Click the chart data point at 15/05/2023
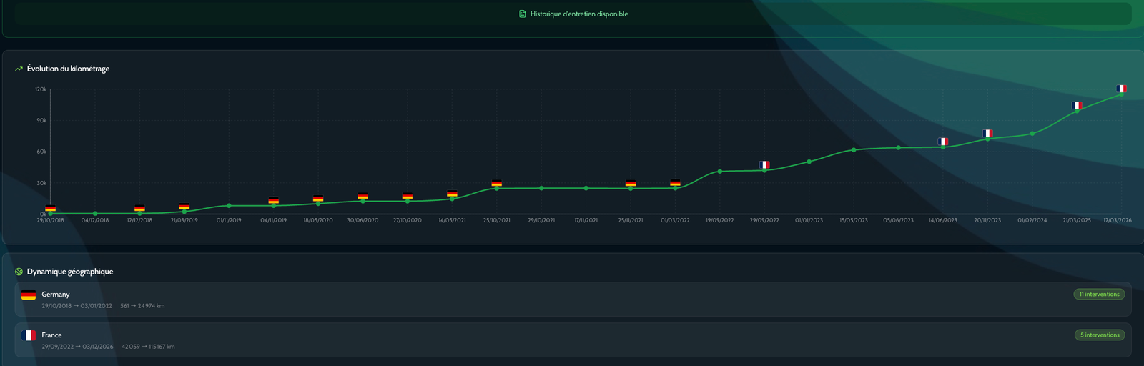 click(x=854, y=150)
